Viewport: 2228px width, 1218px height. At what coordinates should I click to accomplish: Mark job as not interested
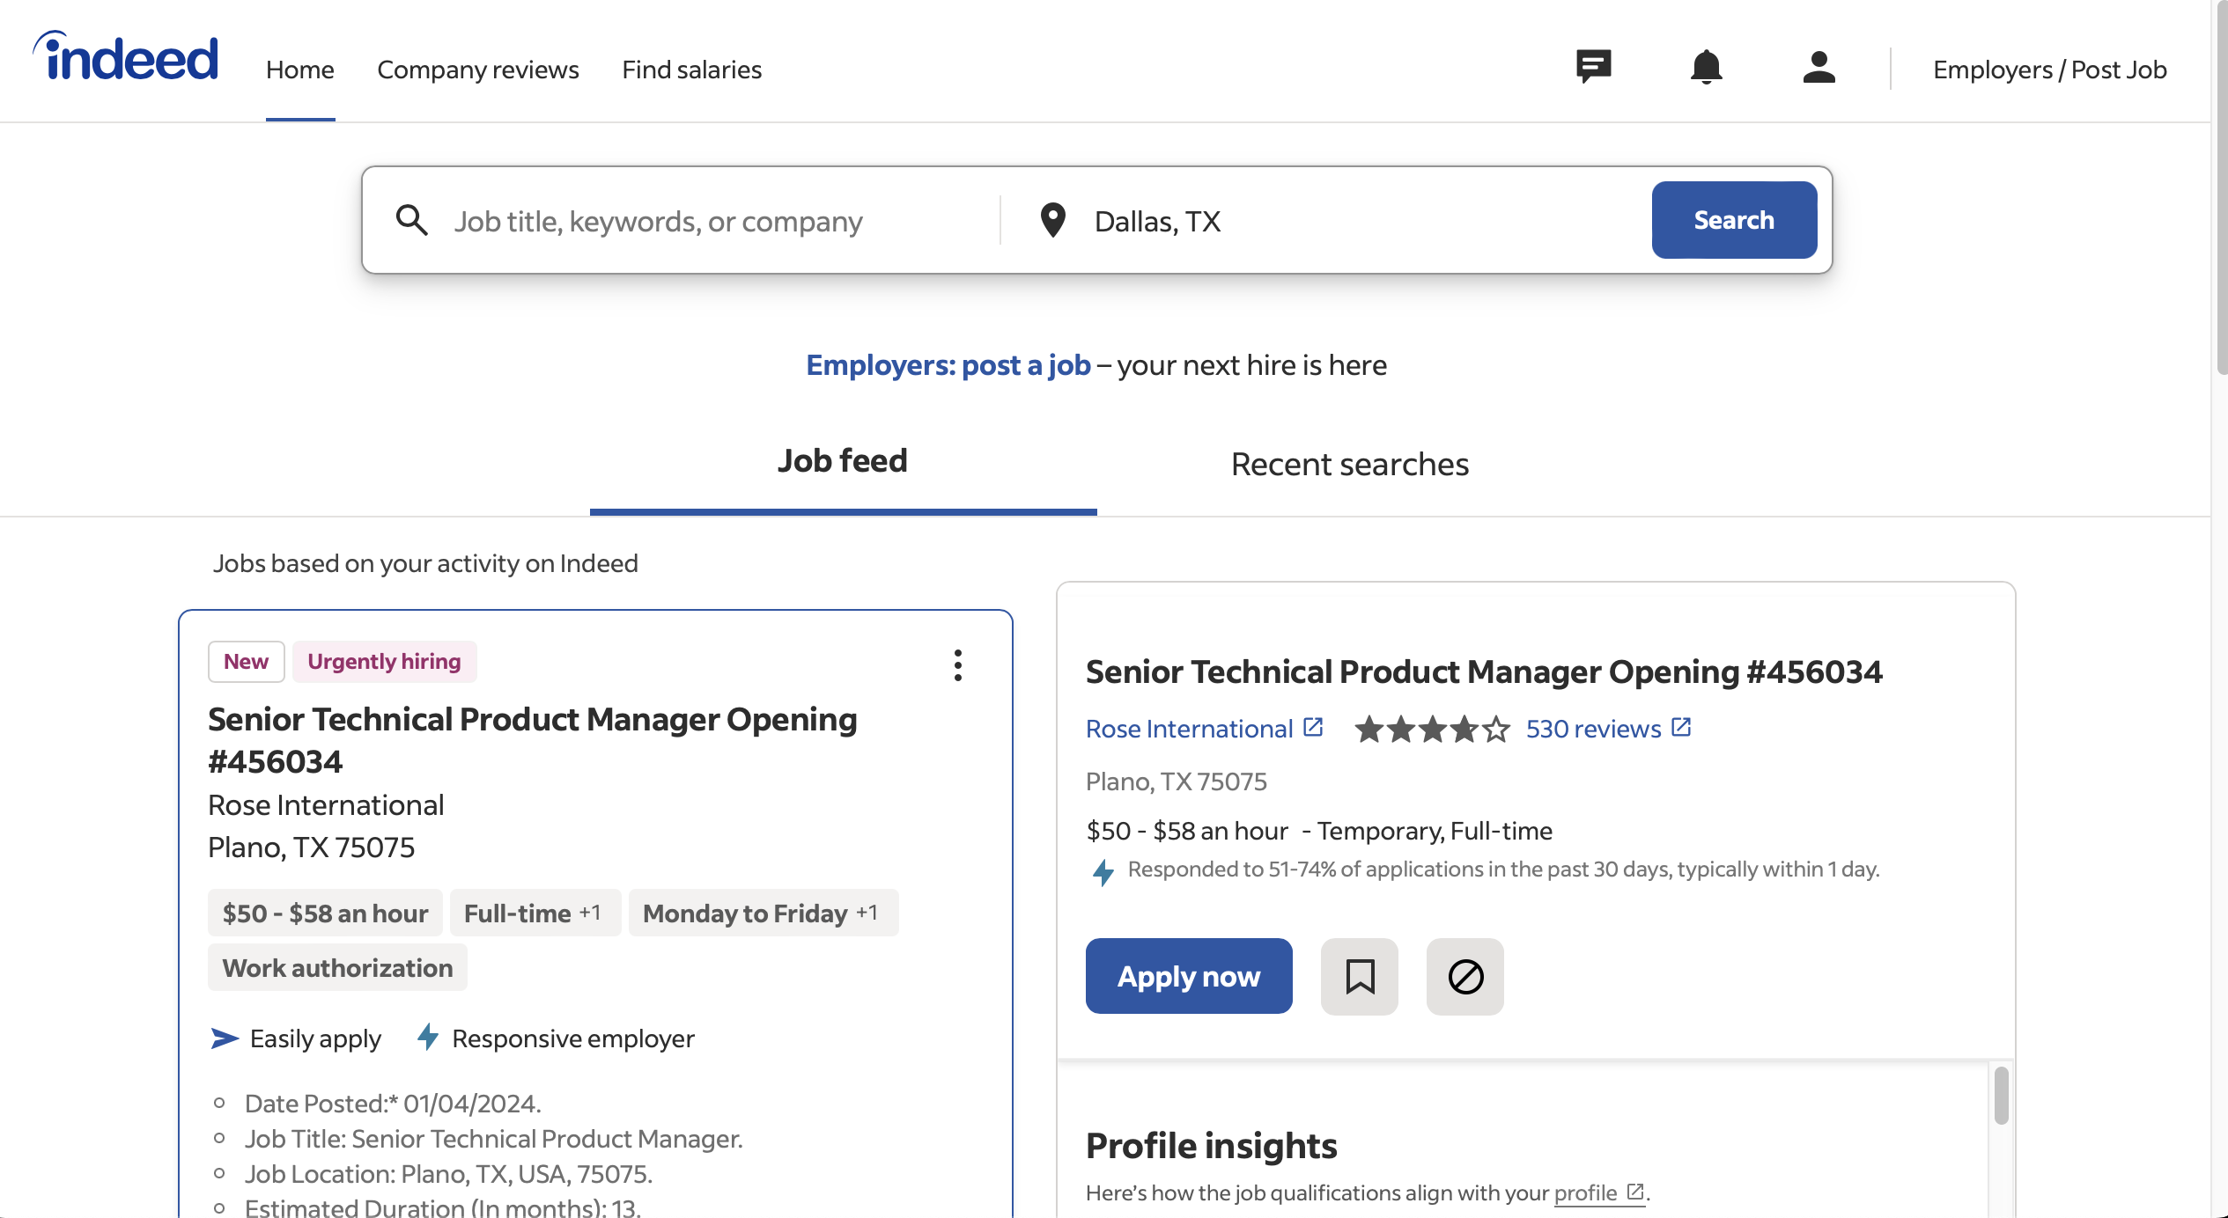(x=1465, y=976)
